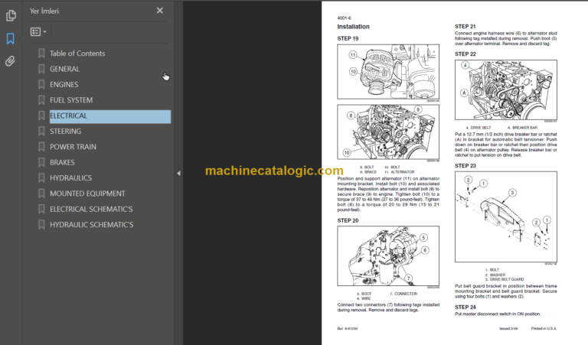Click the drive belt diagram under STEP 22
This screenshot has width=588, height=345.
(x=506, y=90)
